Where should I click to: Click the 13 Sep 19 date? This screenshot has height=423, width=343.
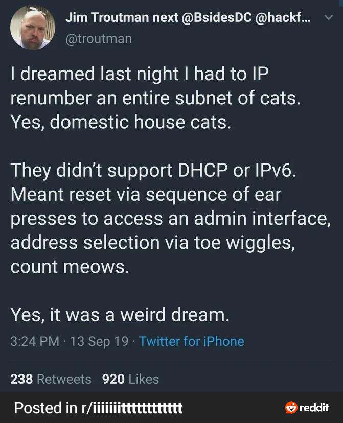99,341
